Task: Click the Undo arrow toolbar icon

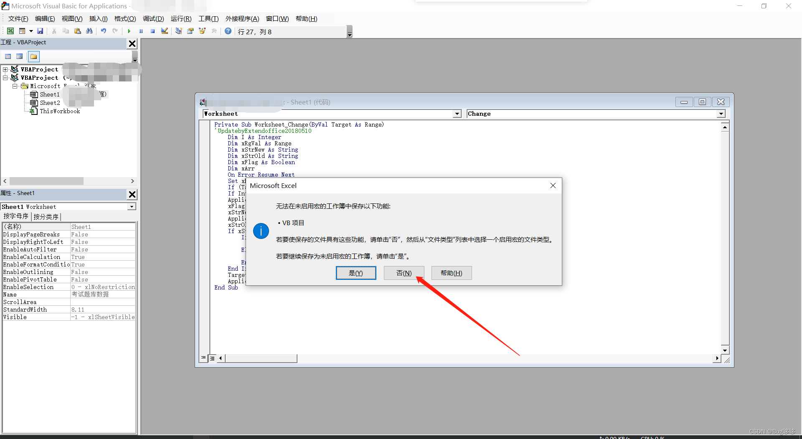Action: pyautogui.click(x=103, y=31)
